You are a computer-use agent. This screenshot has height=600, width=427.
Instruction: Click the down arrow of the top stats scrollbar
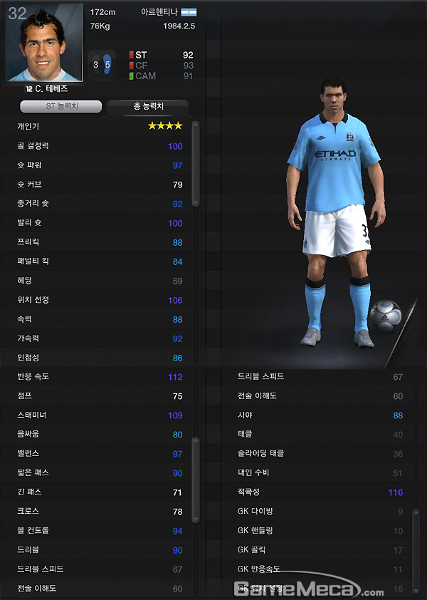tap(195, 203)
